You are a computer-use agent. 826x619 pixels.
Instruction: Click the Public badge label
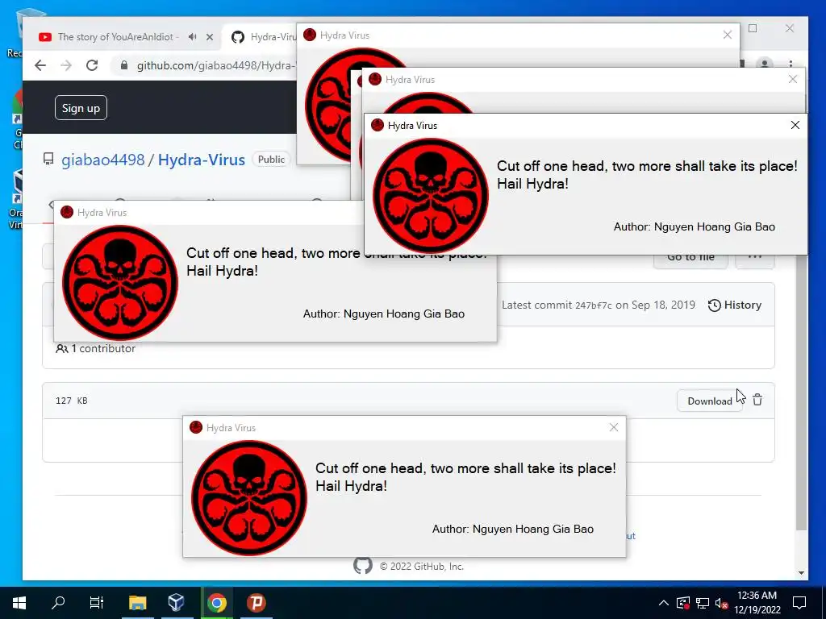(271, 160)
